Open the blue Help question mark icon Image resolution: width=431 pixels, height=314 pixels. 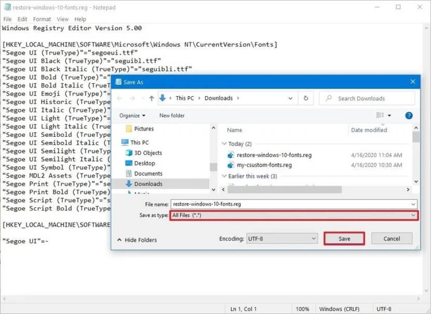[x=409, y=115]
